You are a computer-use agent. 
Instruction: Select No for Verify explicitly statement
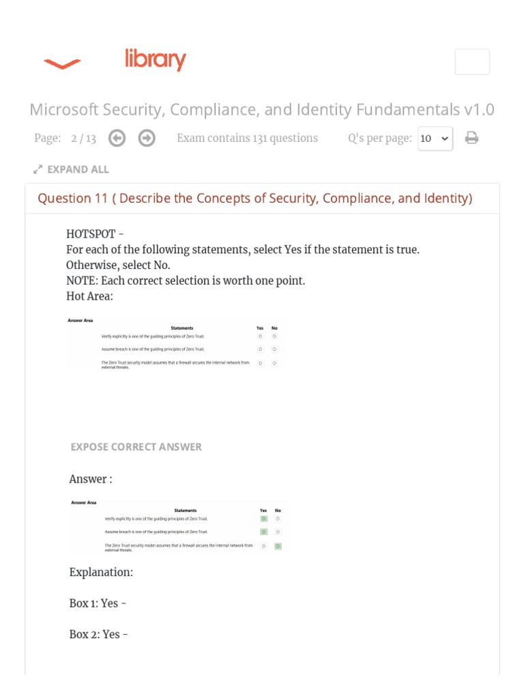pyautogui.click(x=274, y=337)
